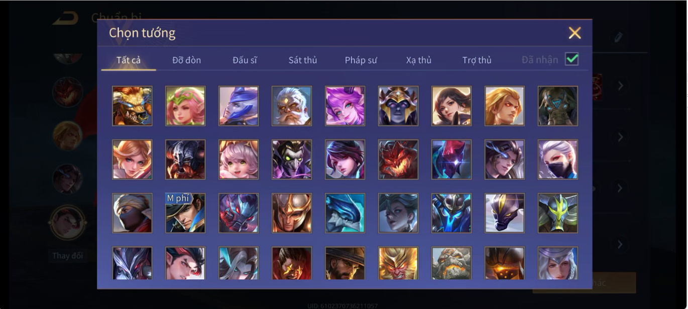Select the lion beast hero portrait

coord(132,105)
